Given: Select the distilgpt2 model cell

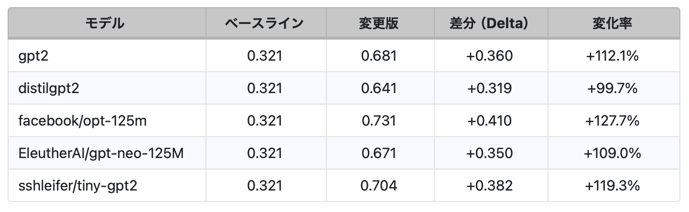Looking at the screenshot, I should (49, 88).
